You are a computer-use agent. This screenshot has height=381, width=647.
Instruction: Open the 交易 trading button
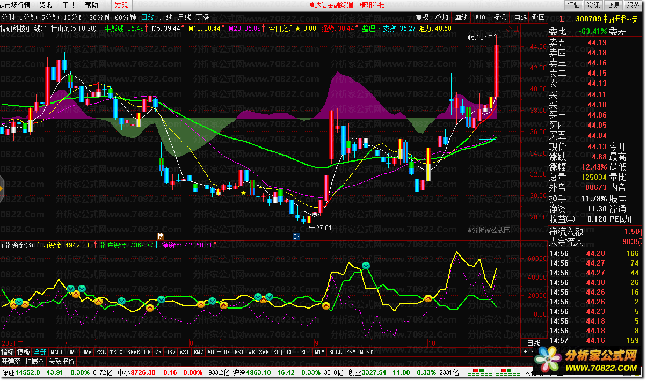(613, 5)
